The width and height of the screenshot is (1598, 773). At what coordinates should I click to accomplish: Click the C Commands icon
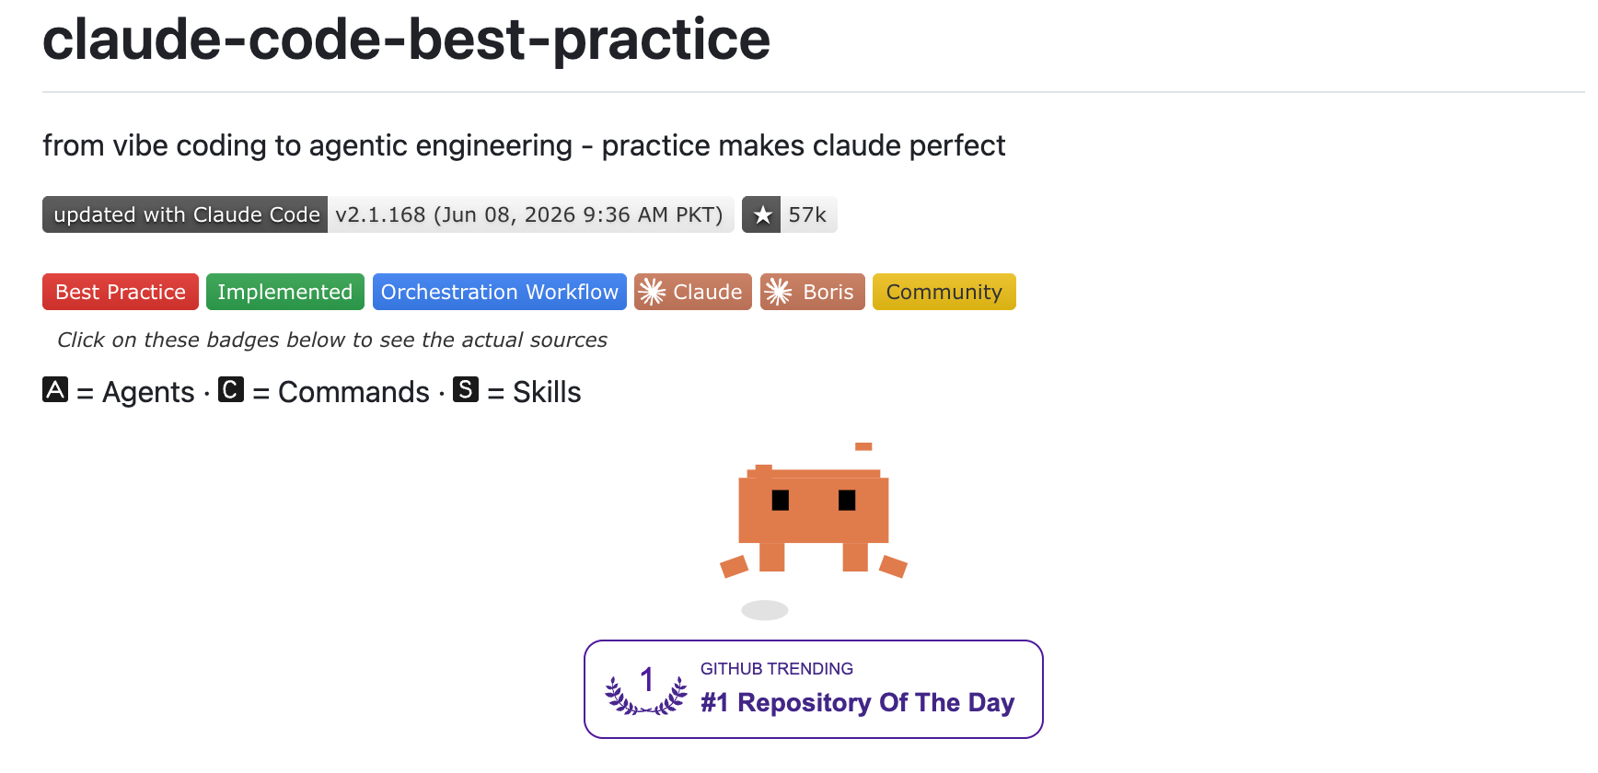[x=231, y=389]
